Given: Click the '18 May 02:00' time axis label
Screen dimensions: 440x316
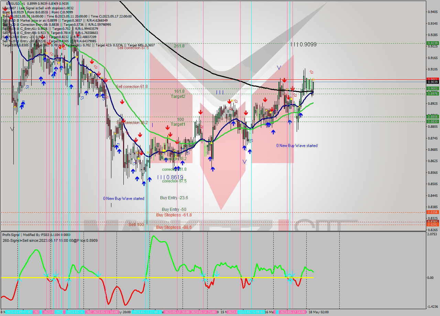Looking at the screenshot, I should coord(318,312).
